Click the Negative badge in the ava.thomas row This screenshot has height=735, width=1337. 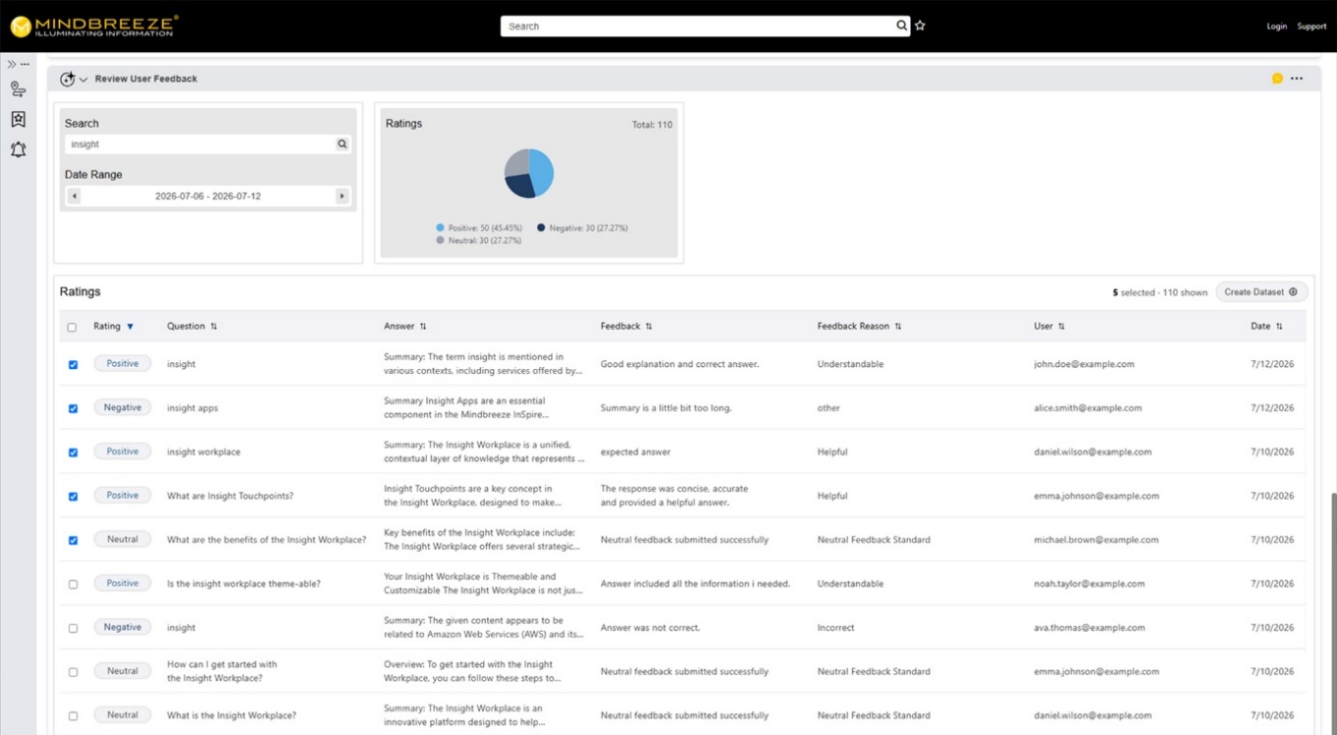[122, 627]
